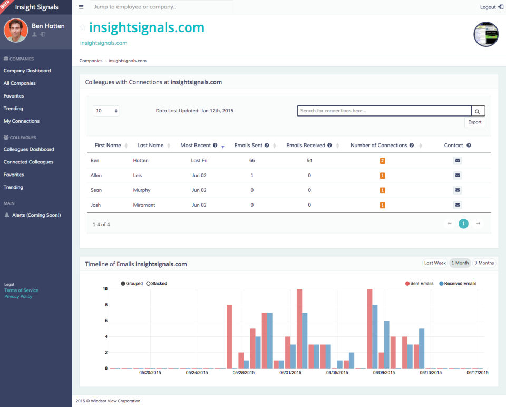Click the profile person icon under Ben Hatten

35,34
